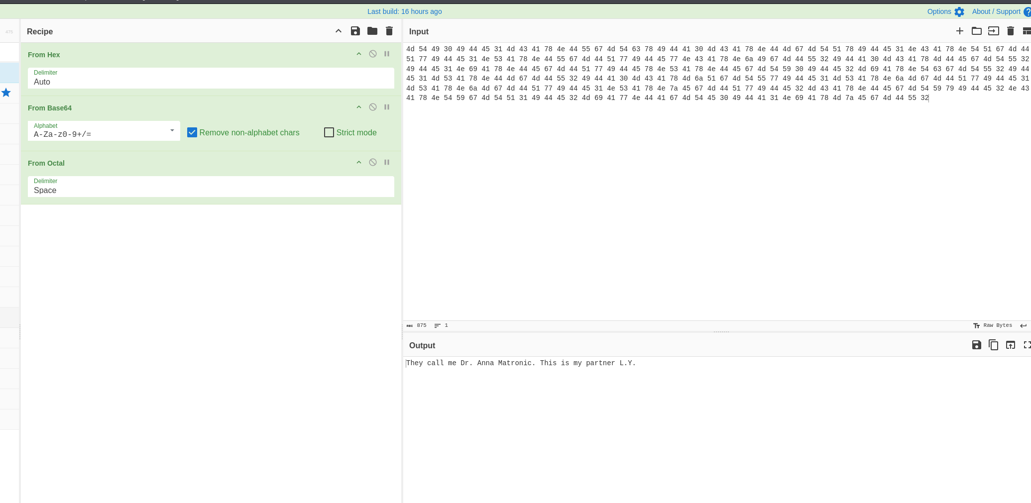The width and height of the screenshot is (1031, 503).
Task: Select Raw Bytes input encoding
Action: (993, 325)
